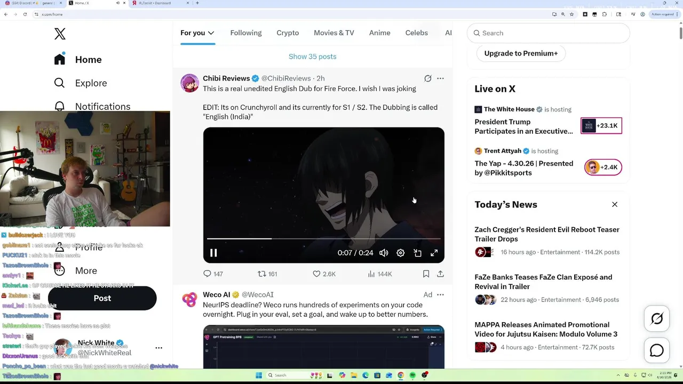This screenshot has height=384, width=683.
Task: Switch to the Crypto tab
Action: pos(288,33)
